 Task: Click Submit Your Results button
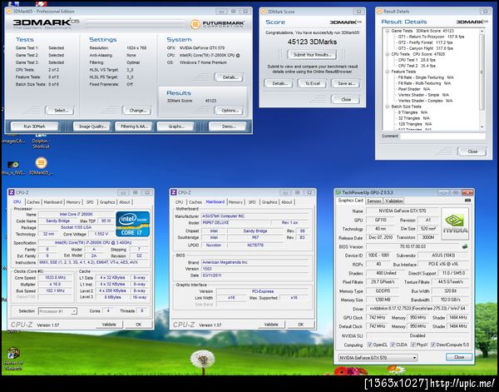click(x=313, y=54)
